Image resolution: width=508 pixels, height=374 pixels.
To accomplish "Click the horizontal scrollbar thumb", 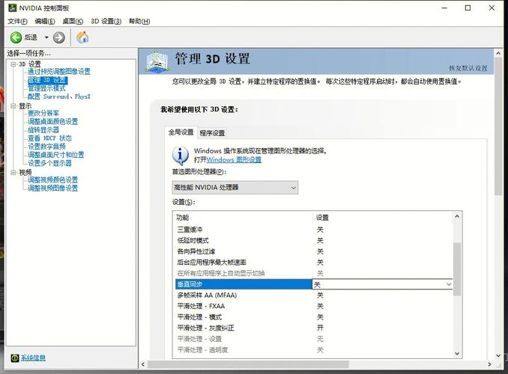I will [x=248, y=364].
